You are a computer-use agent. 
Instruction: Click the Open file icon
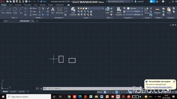pyautogui.click(x=11, y=1)
